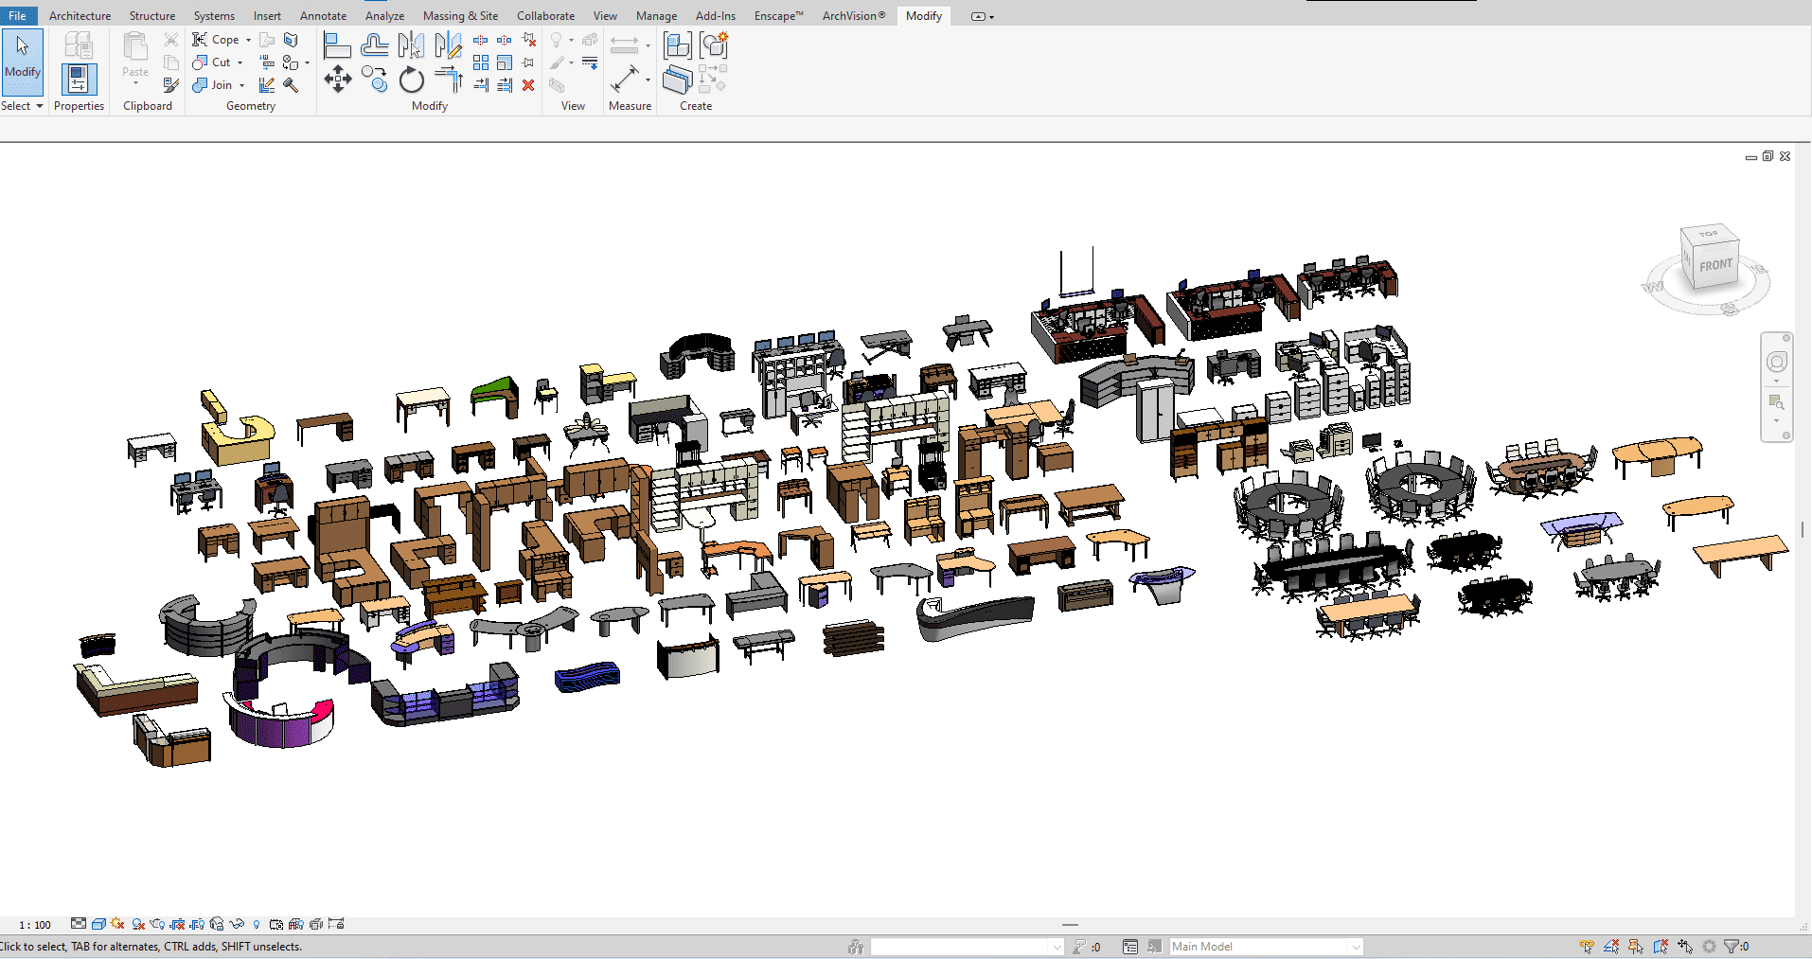Activate the Rotate tool
This screenshot has width=1812, height=959.
411,80
